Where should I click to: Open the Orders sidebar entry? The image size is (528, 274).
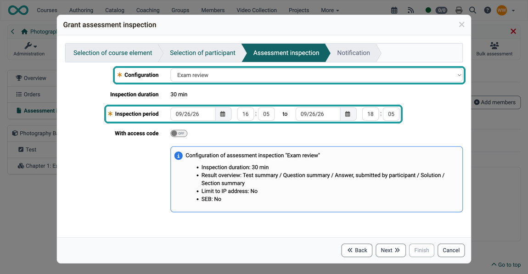click(32, 94)
